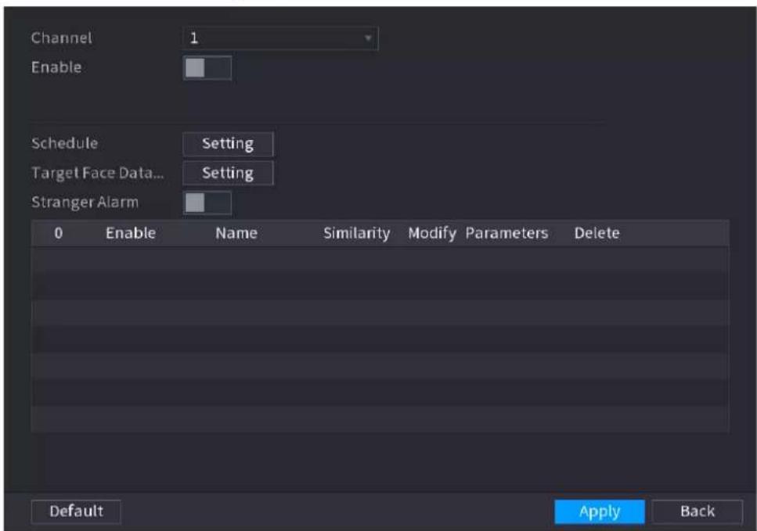Open Target Face Database Setting button
The height and width of the screenshot is (531, 757).
click(228, 173)
